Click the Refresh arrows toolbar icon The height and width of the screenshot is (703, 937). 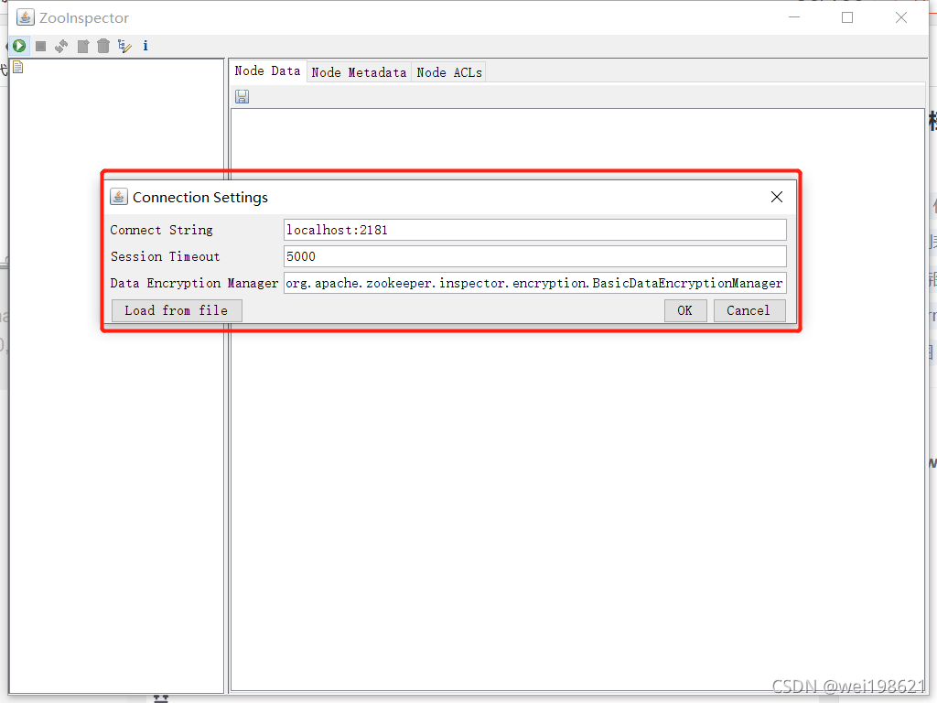pyautogui.click(x=61, y=46)
